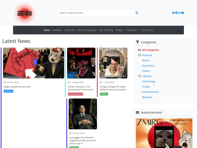Viewport: 197px width, 148px height.
Task: Filter by Entertainment category in sidebar
Action: click(x=150, y=92)
